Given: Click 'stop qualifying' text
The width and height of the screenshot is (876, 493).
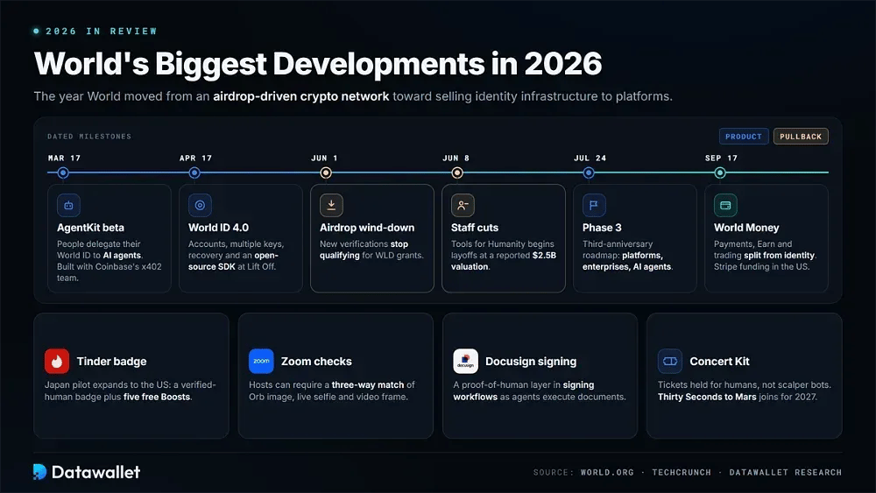Looking at the screenshot, I should pos(364,250).
